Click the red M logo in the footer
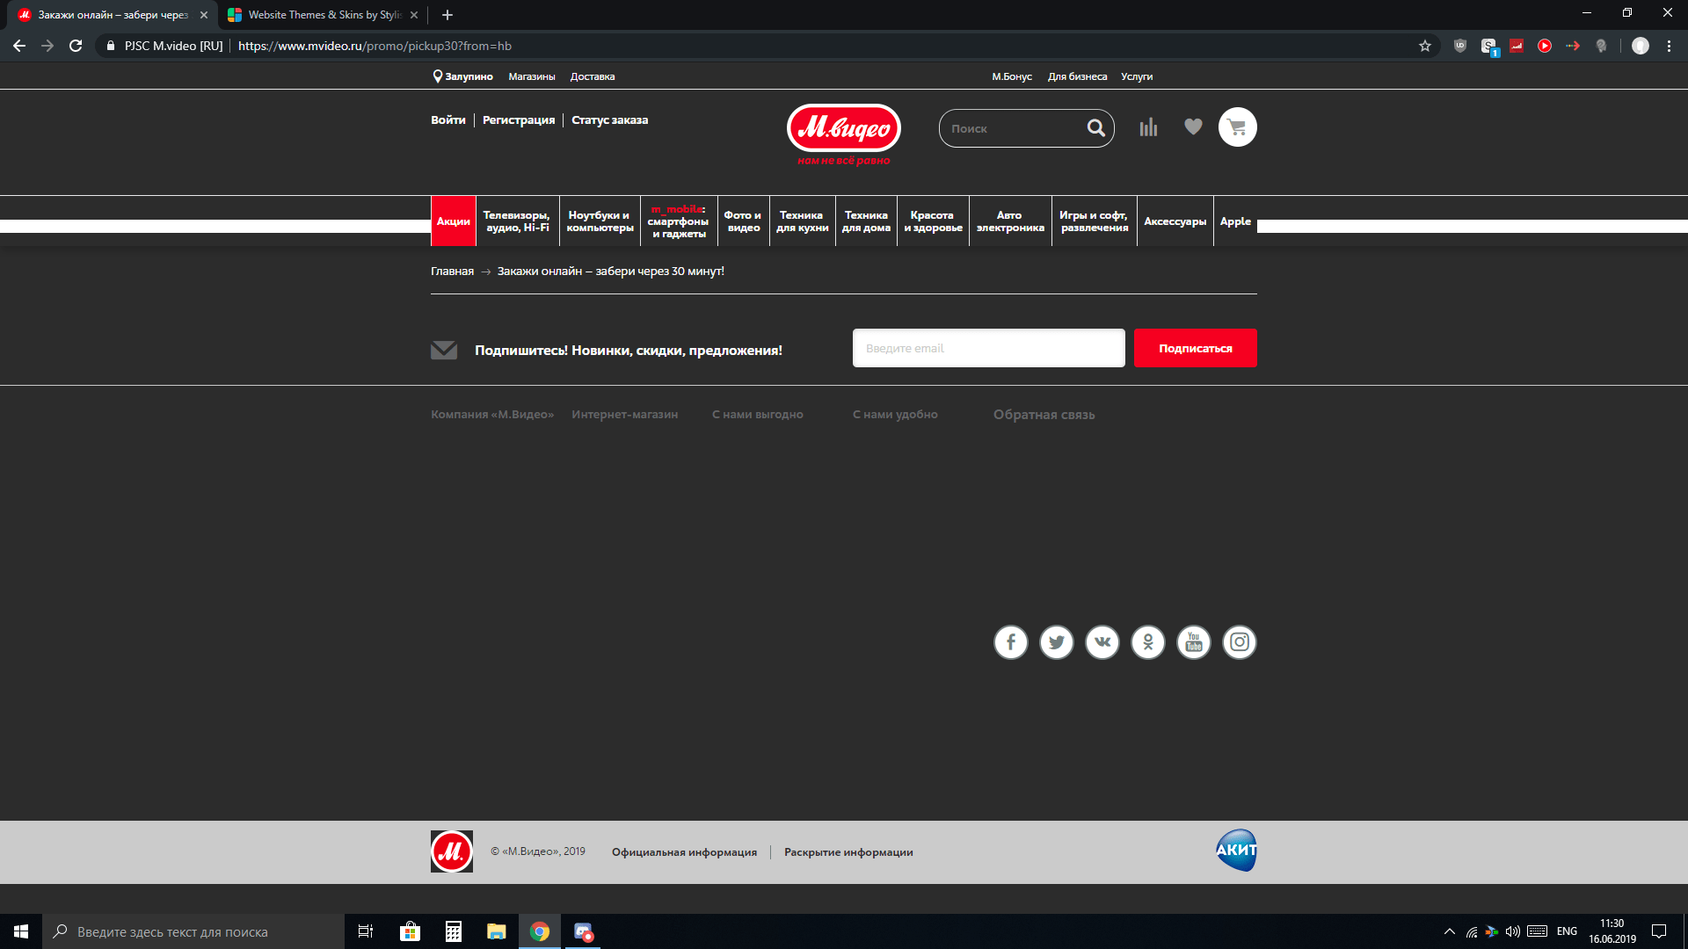 click(x=452, y=851)
